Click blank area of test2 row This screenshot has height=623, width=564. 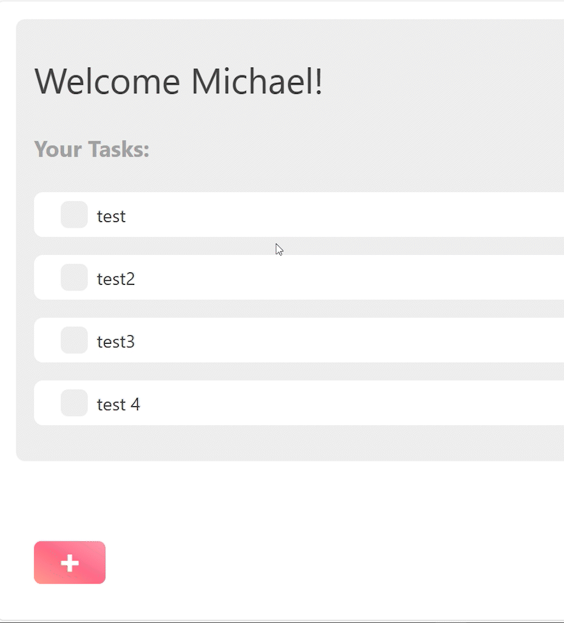(x=346, y=277)
